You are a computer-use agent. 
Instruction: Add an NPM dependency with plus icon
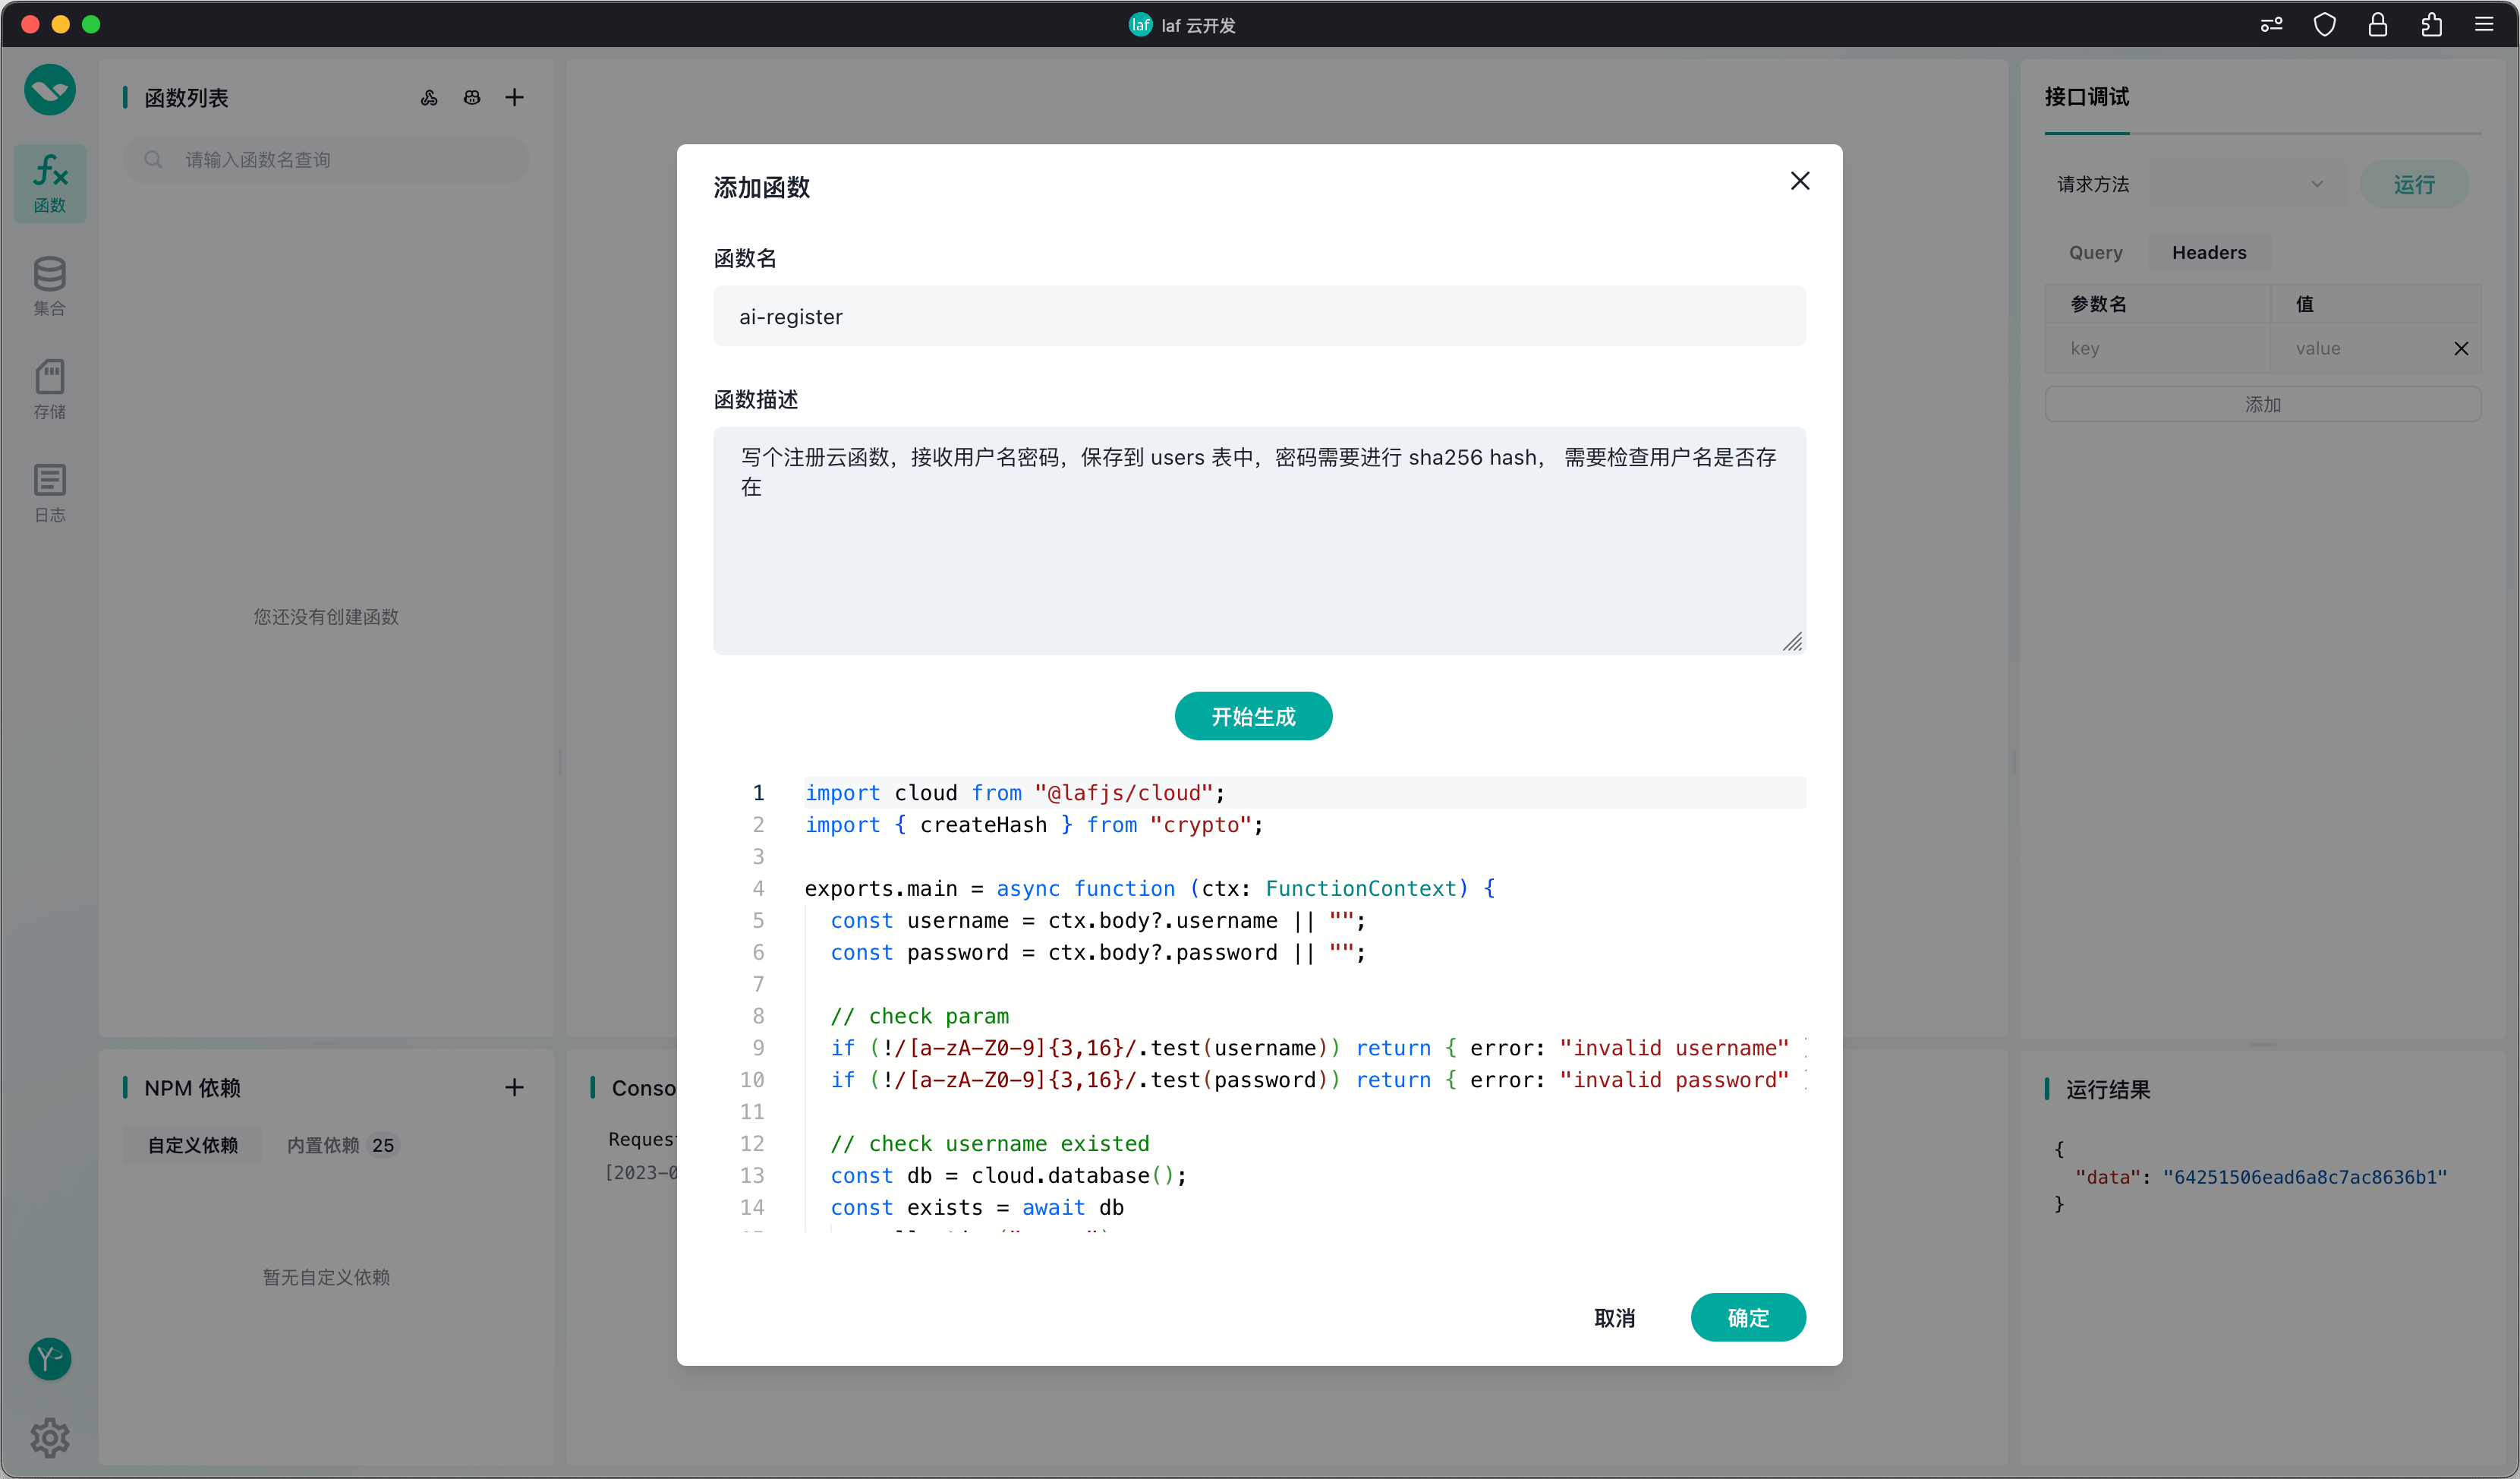tap(514, 1087)
